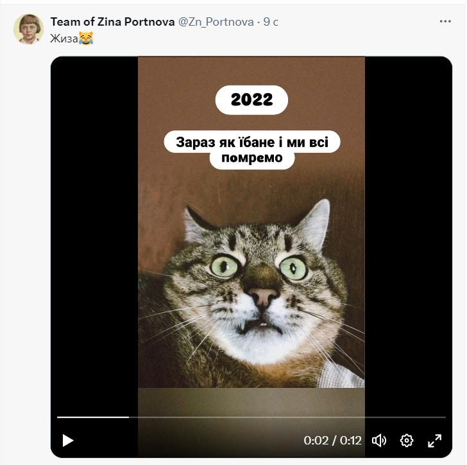This screenshot has width=467, height=465.
Task: Open the @Zn_Portnova handle link
Action: pyautogui.click(x=216, y=22)
